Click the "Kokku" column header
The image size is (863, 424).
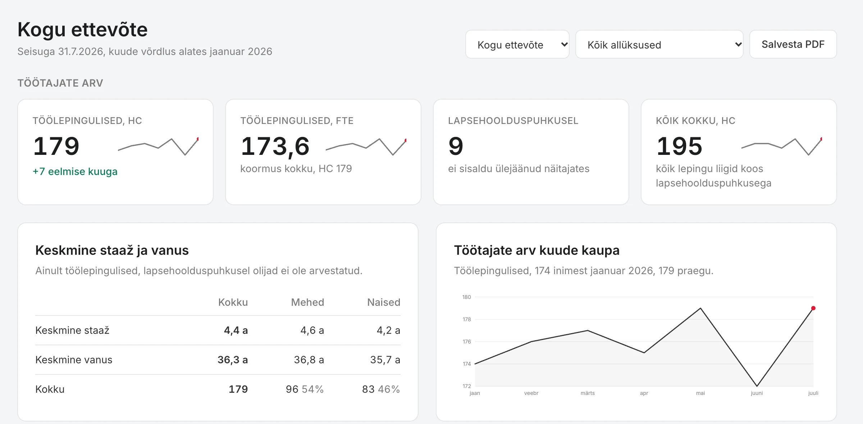(233, 302)
